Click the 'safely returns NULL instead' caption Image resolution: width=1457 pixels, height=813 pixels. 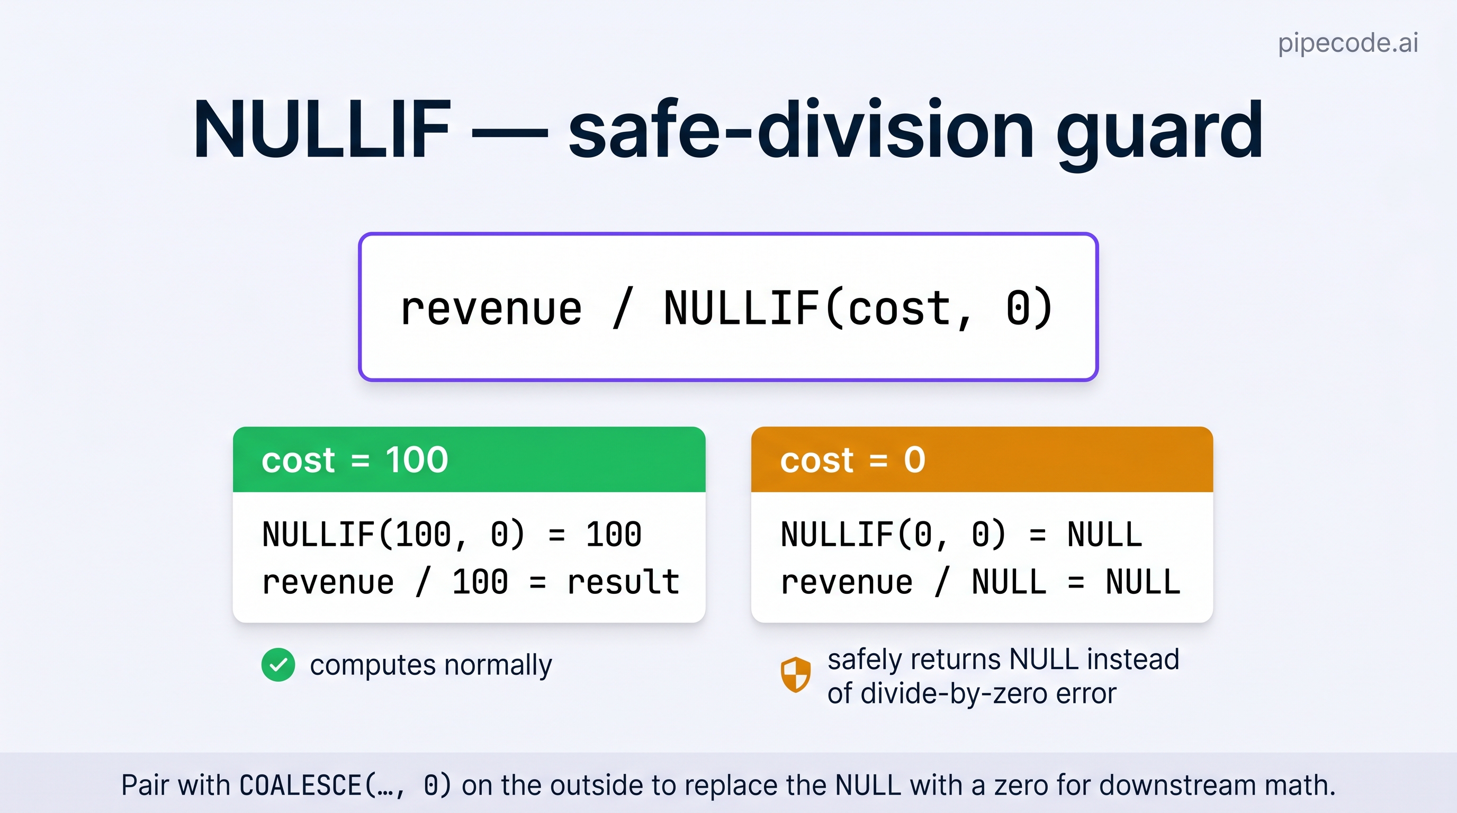1003,676
